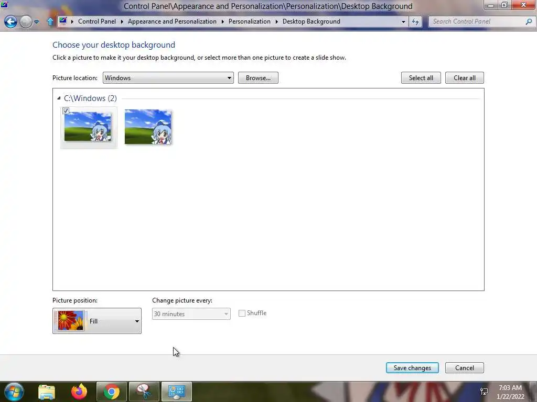Open Appearance and Personalization breadcrumb
Viewport: 537px width, 402px height.
pos(172,21)
